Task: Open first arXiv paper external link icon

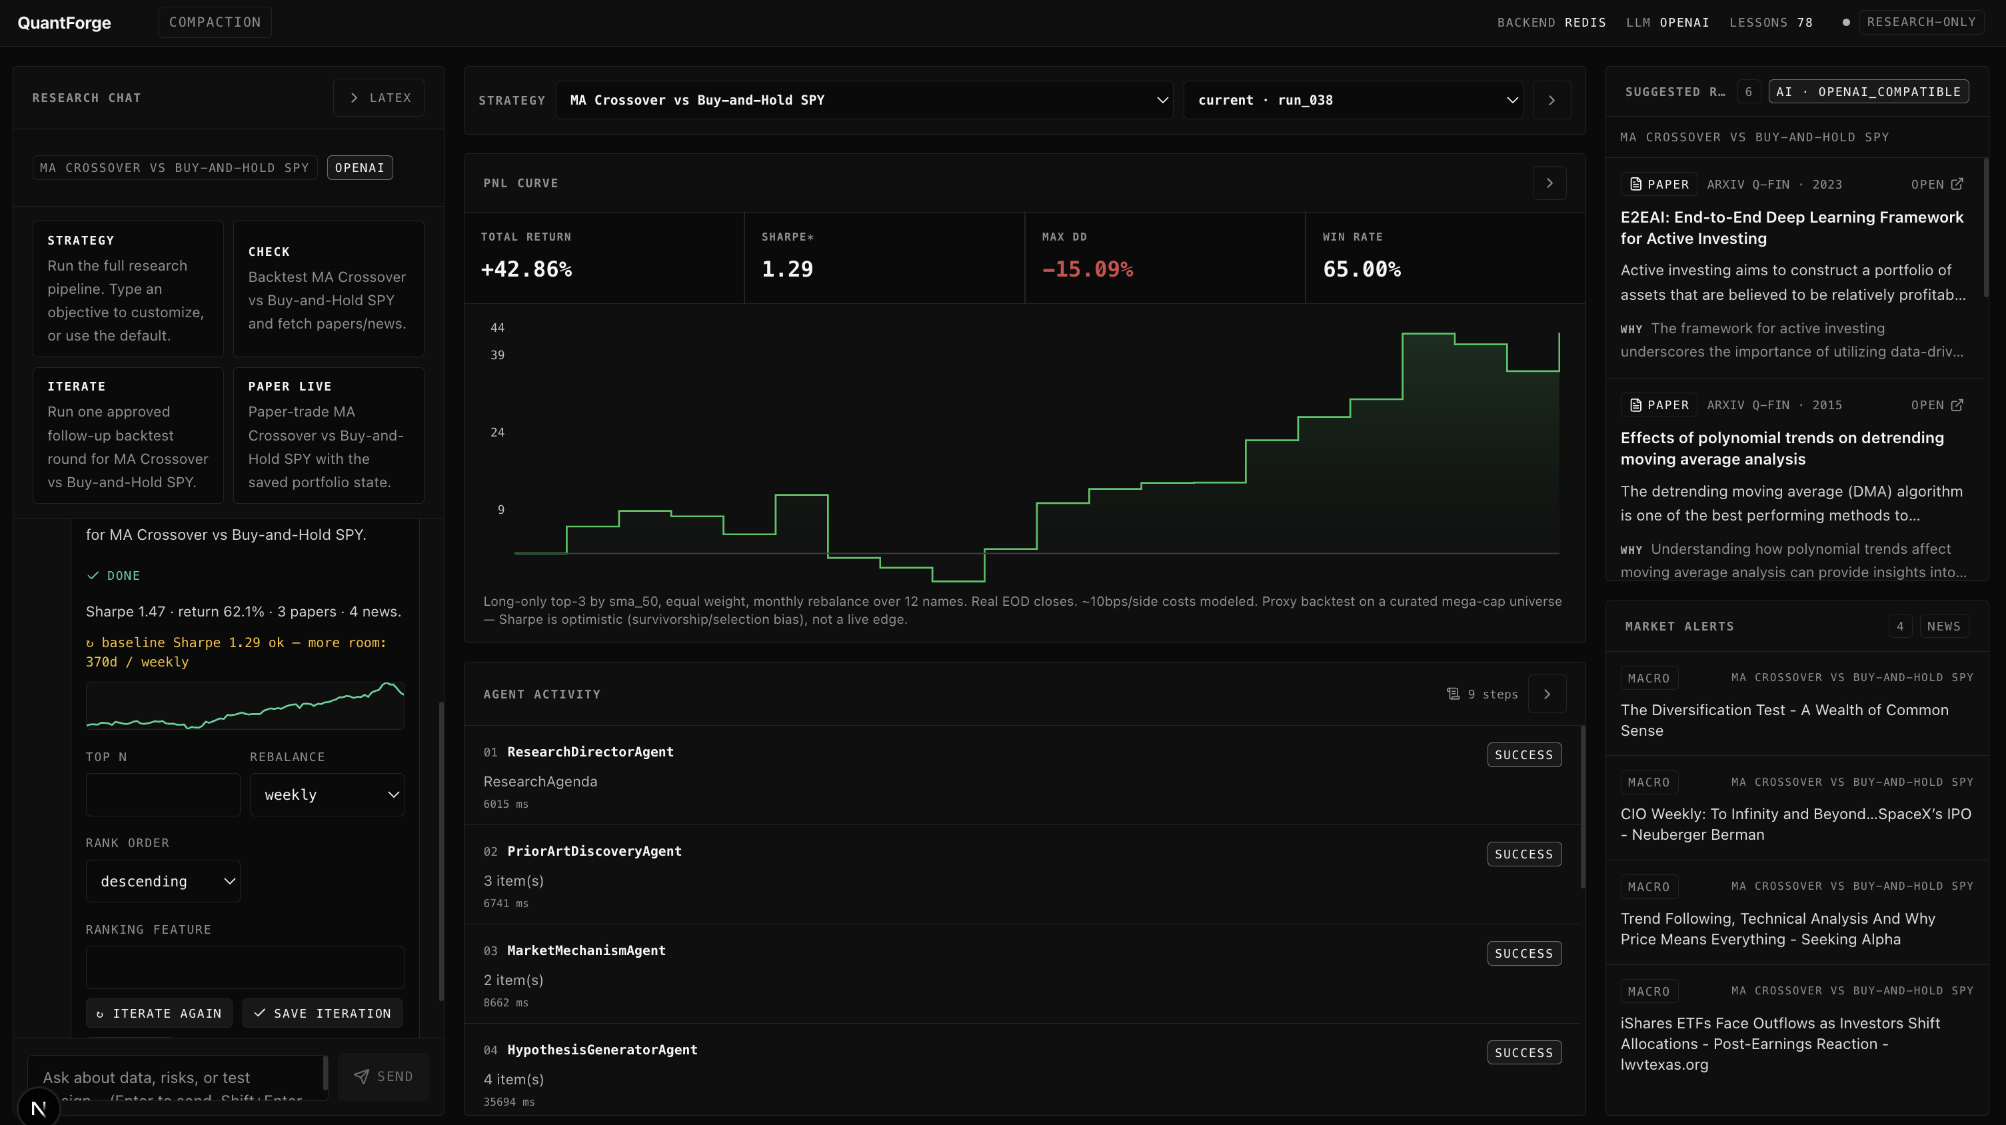Action: pyautogui.click(x=1957, y=184)
